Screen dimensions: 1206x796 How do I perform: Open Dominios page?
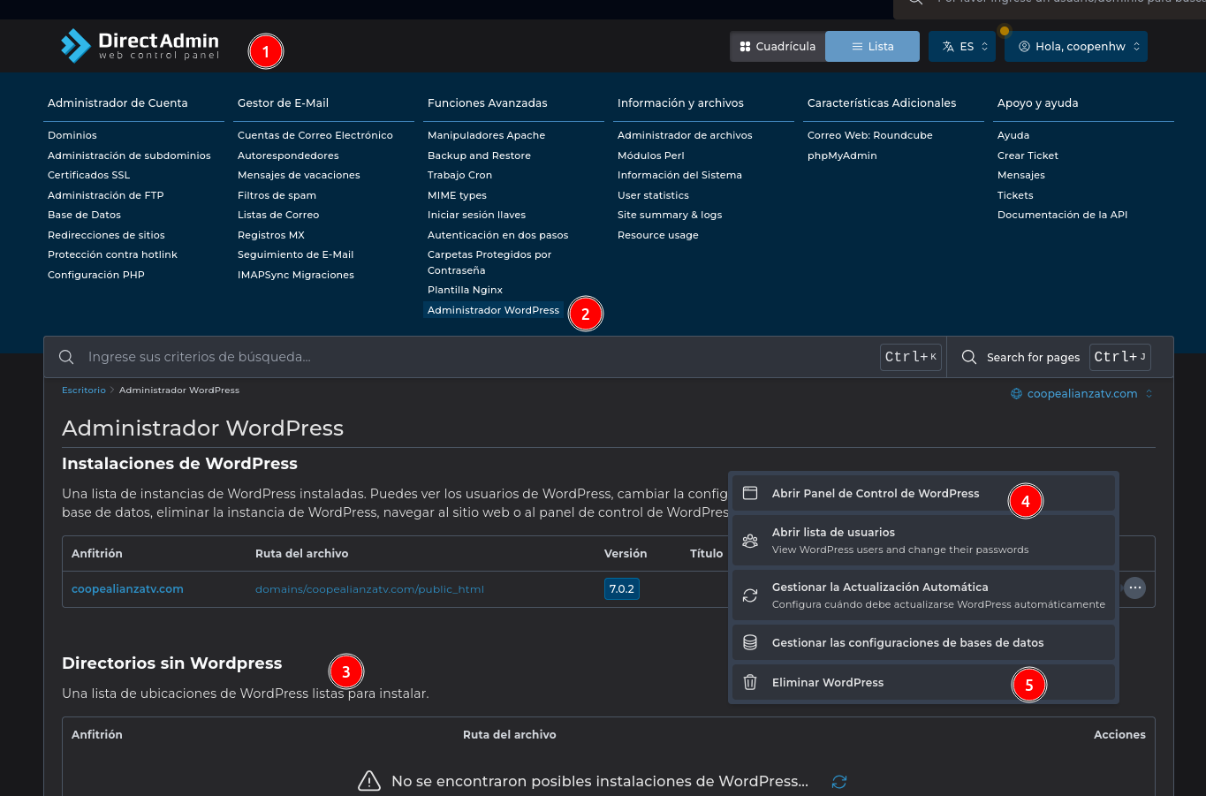(x=72, y=135)
